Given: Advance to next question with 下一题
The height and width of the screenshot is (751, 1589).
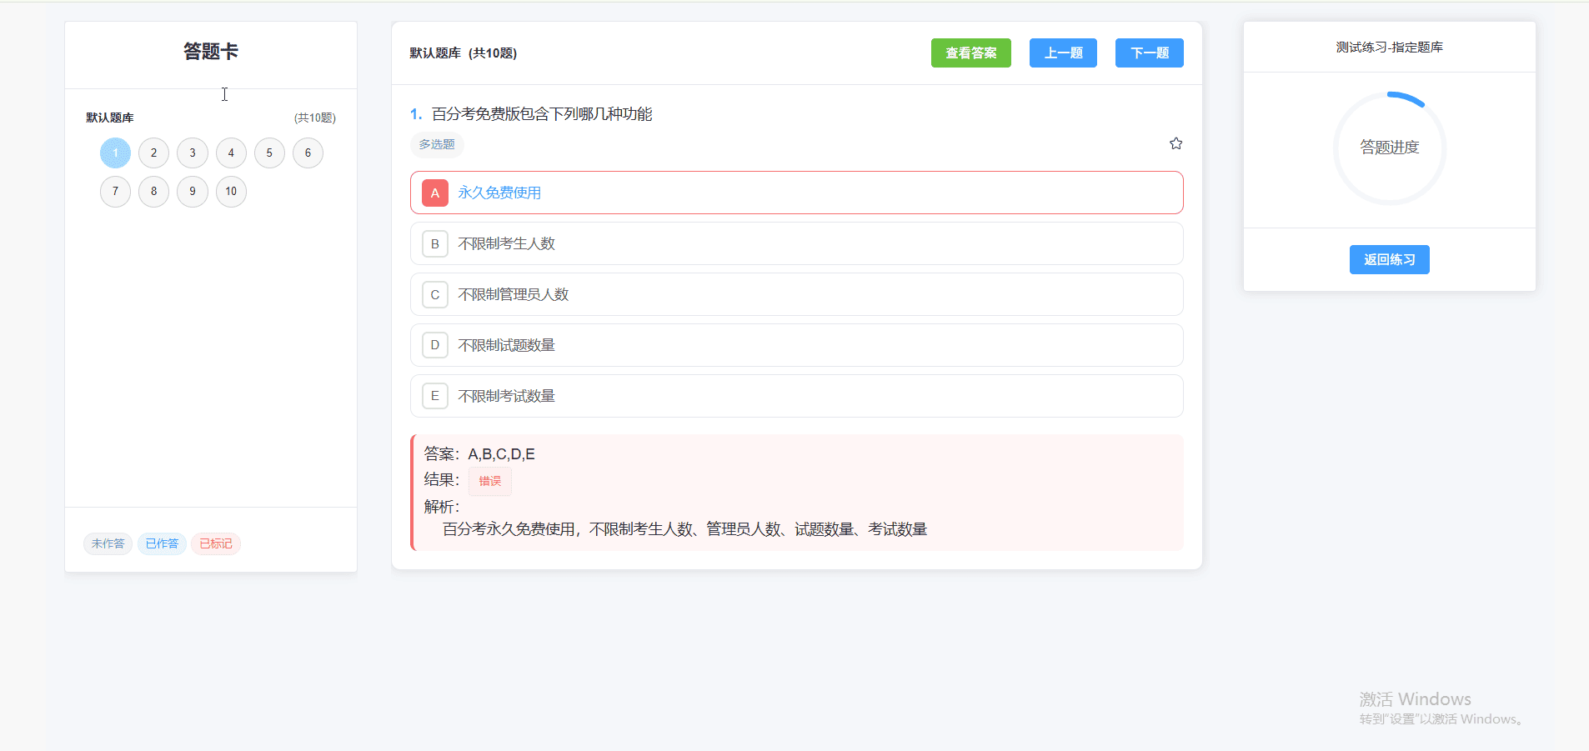Looking at the screenshot, I should click(1149, 53).
